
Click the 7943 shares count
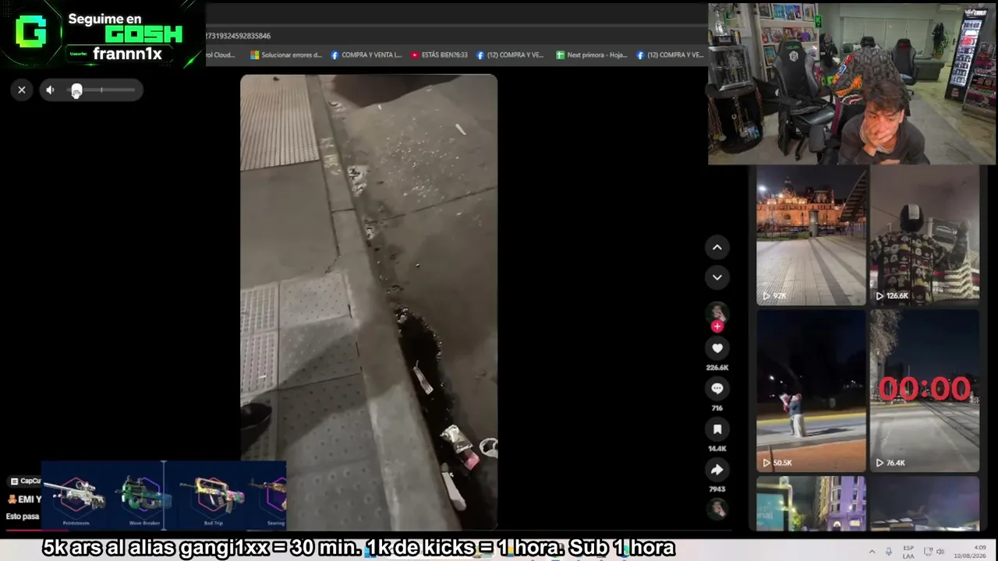click(717, 489)
